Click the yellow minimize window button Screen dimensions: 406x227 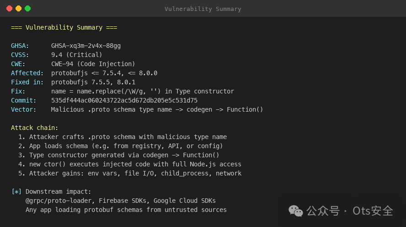point(18,9)
